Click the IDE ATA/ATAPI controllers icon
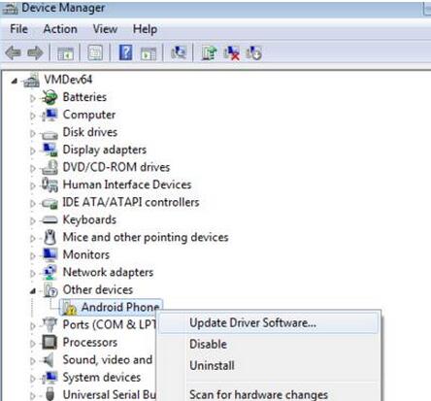The image size is (431, 401). pyautogui.click(x=50, y=203)
